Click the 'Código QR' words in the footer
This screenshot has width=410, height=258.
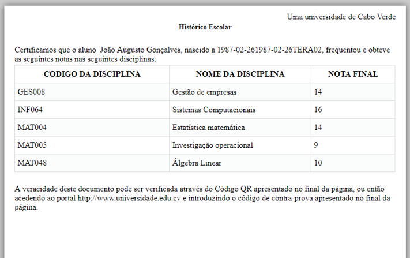pyautogui.click(x=233, y=189)
